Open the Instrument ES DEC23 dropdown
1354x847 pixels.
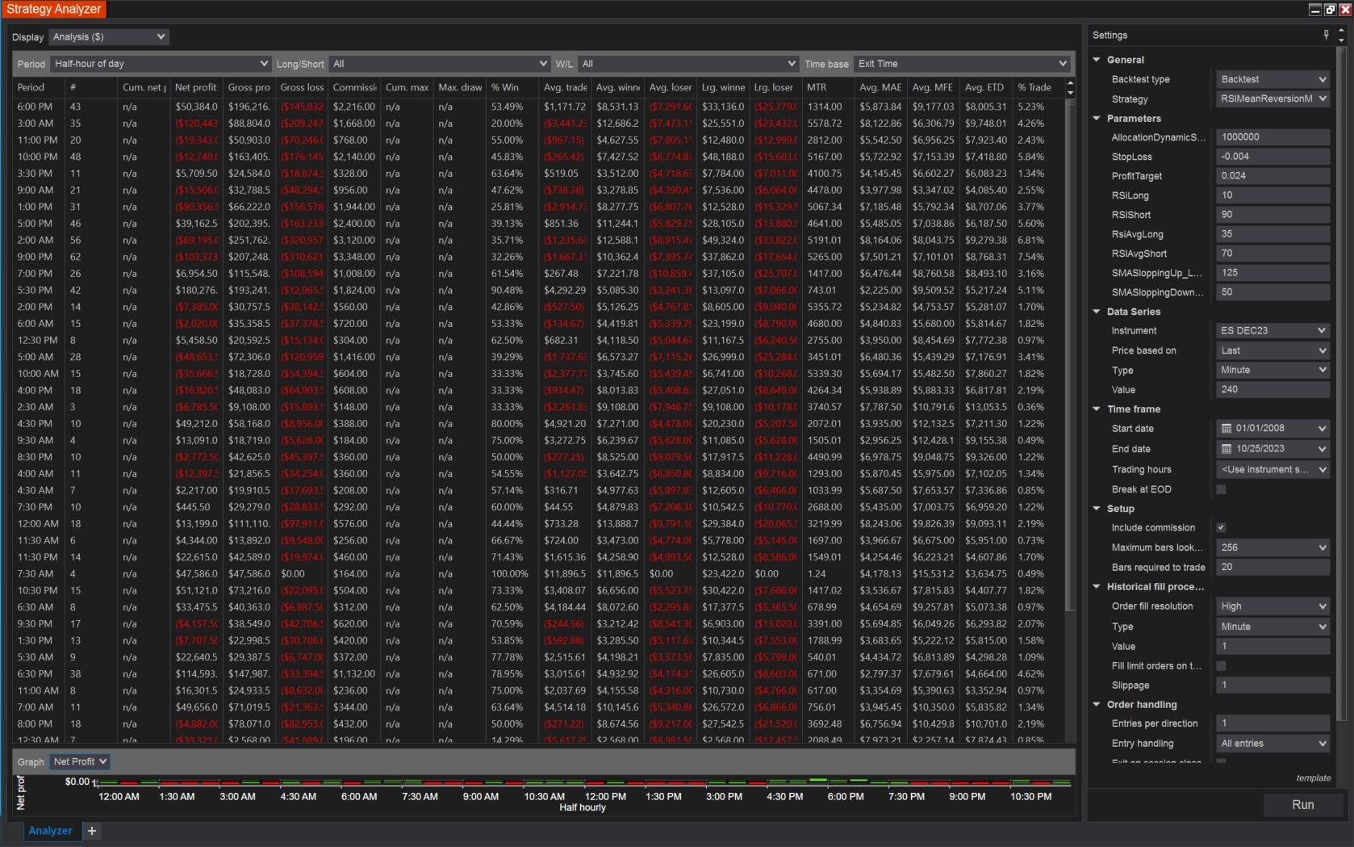1273,331
